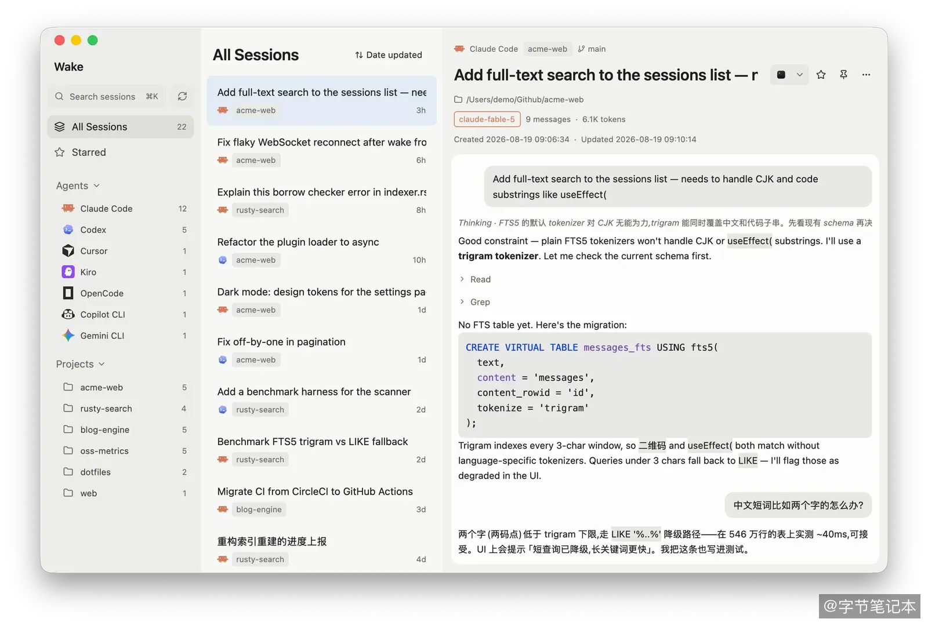This screenshot has height=626, width=928.
Task: Click the dotfiles project label
Action: 96,472
